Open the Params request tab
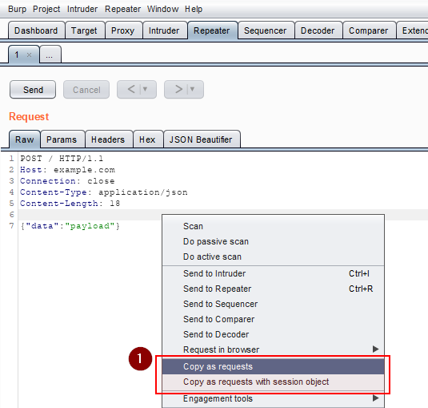 (x=62, y=139)
